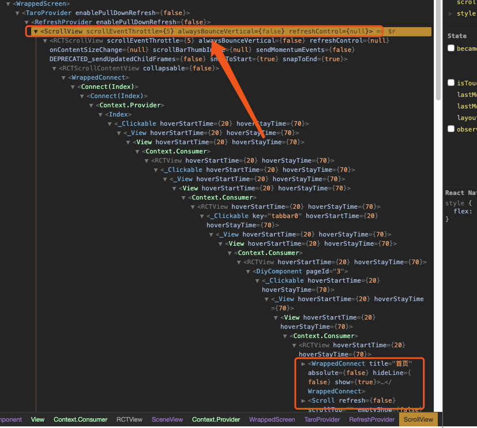This screenshot has height=428, width=477.
Task: Click the '$r' reference on ScrollView row
Action: click(x=392, y=31)
